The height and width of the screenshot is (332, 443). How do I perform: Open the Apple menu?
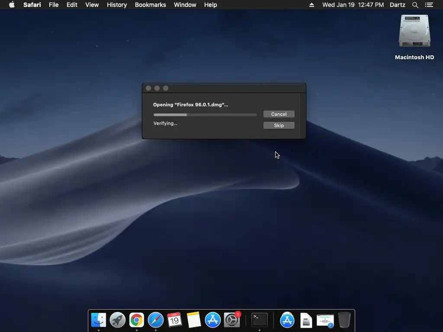(x=12, y=5)
